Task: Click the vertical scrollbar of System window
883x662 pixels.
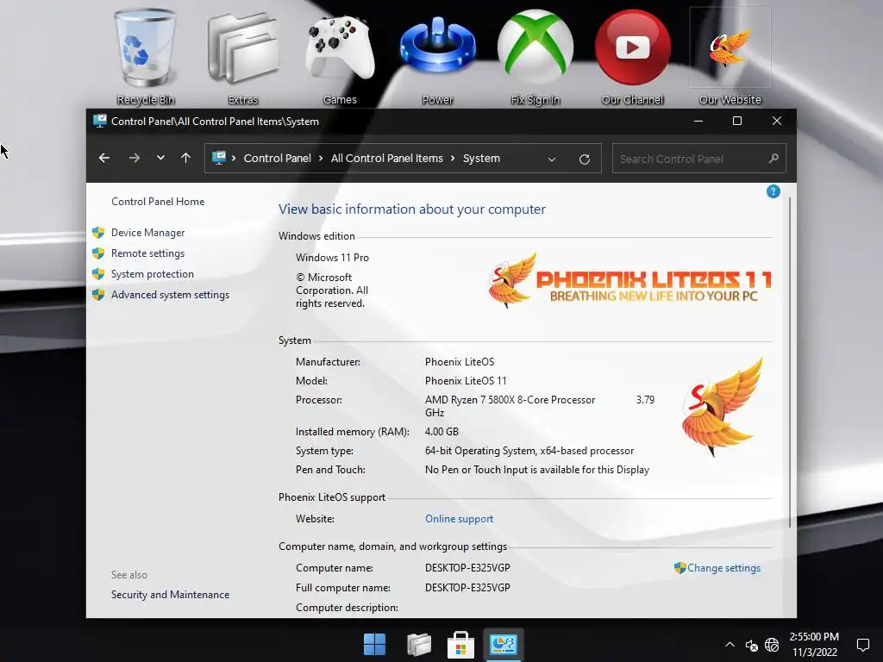Action: [x=790, y=363]
